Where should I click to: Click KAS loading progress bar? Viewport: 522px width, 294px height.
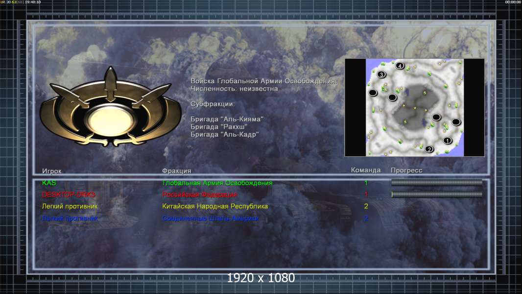click(x=436, y=182)
